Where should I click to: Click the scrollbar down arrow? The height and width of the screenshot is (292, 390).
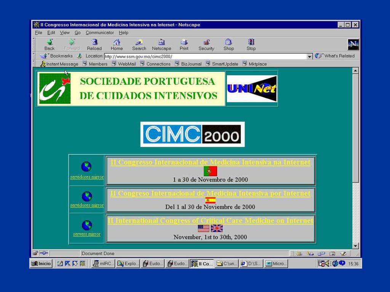(x=355, y=246)
